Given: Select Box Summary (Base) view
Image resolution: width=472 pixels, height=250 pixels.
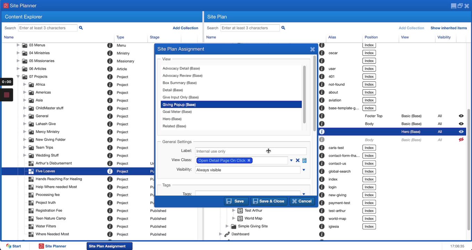Looking at the screenshot, I should pos(231,83).
